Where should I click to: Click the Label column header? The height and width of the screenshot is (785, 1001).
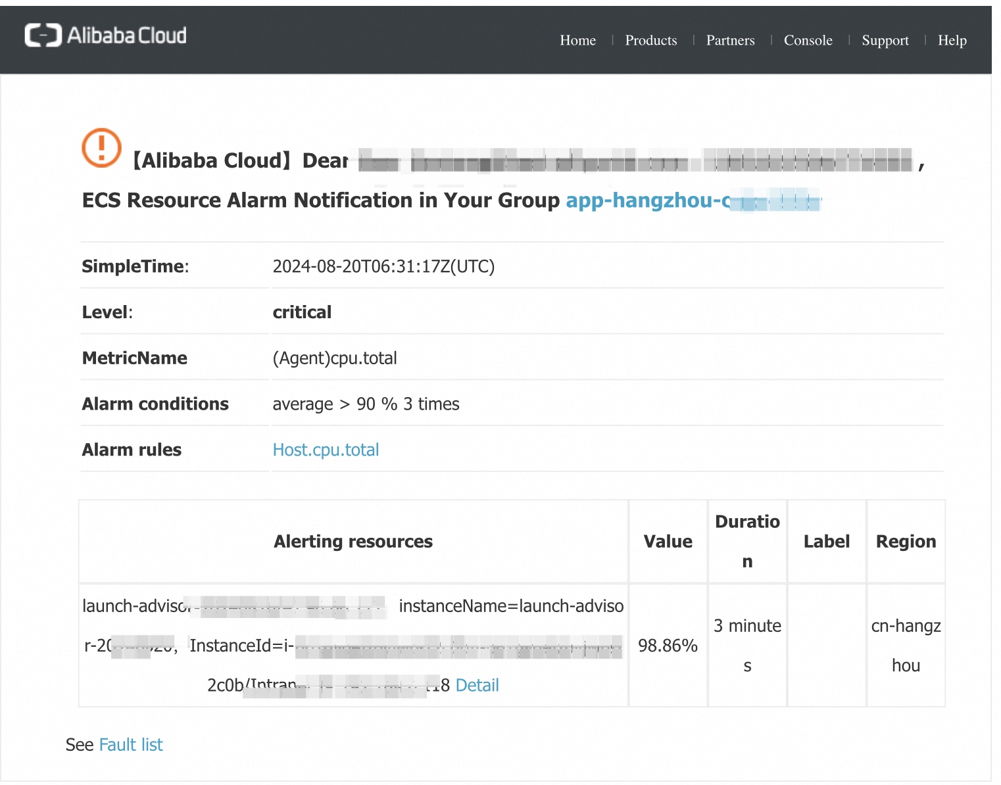click(827, 541)
